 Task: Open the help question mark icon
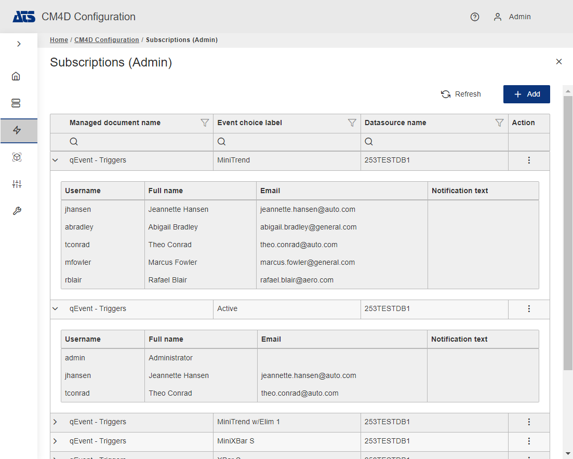[x=474, y=17]
